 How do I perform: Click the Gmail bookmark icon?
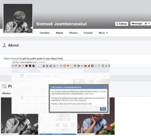pos(13,66)
